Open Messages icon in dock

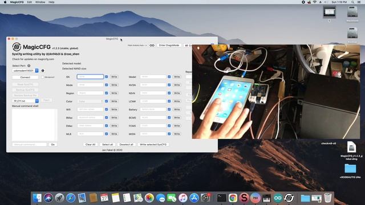click(160, 198)
